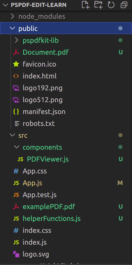Click the U status badge on Document.pdf
Viewport: 132px width, 265px height.
coord(120,52)
